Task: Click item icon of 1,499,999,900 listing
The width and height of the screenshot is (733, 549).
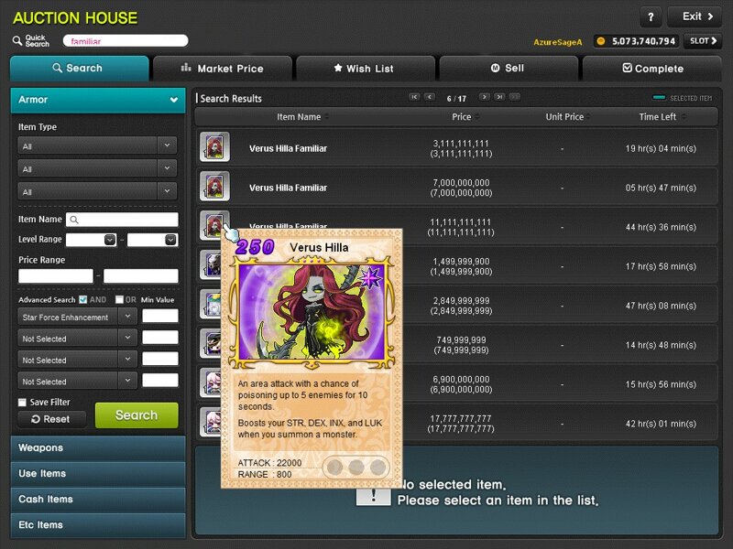Action: point(211,264)
